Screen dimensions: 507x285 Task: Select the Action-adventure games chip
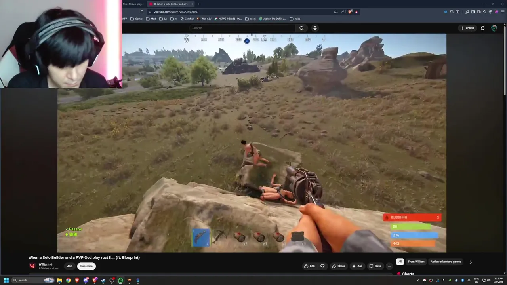[x=446, y=262]
